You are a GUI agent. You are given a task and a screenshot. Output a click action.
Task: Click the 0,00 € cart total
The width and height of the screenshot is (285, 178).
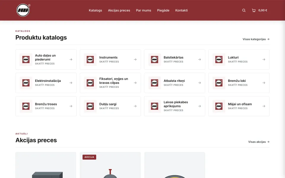click(263, 10)
